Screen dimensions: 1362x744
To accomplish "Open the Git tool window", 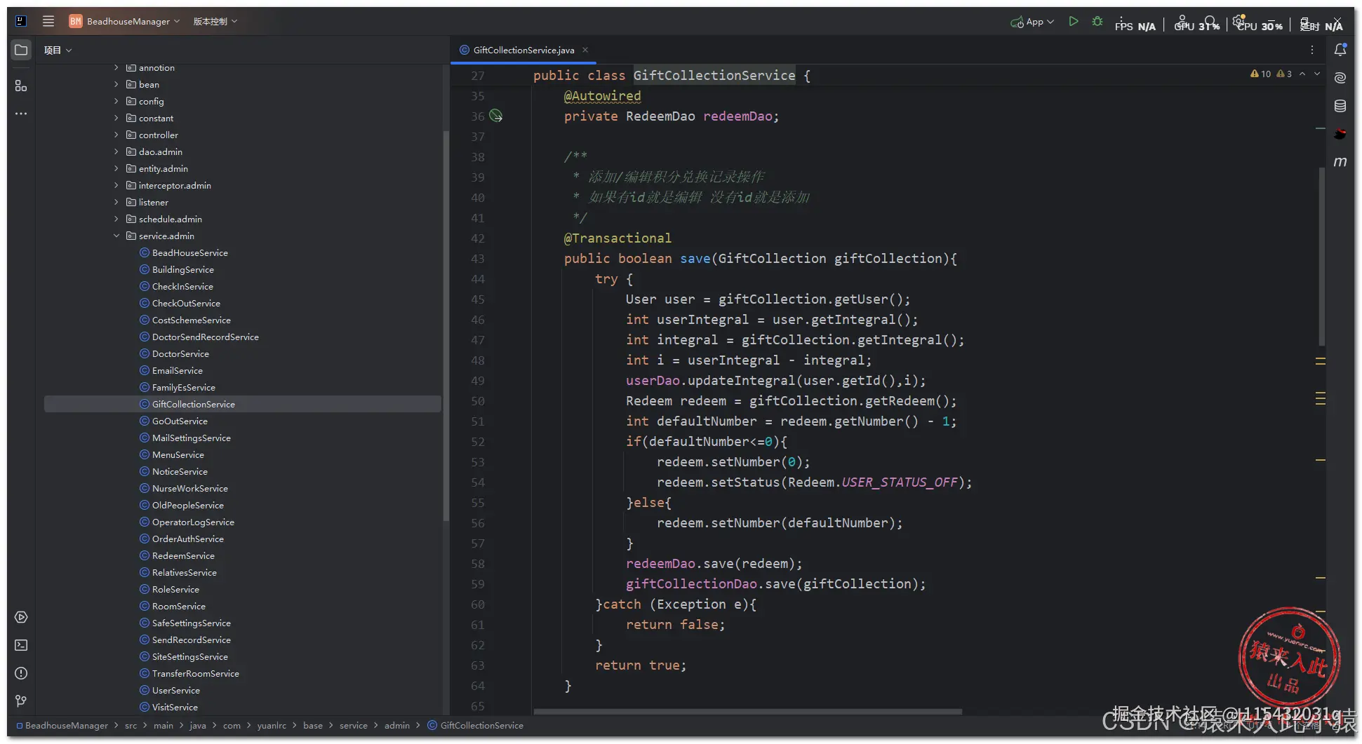I will (21, 701).
